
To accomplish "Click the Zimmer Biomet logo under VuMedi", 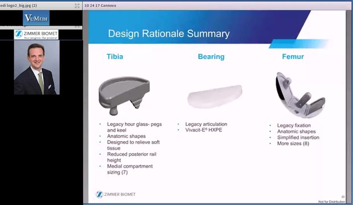I will click(x=36, y=35).
